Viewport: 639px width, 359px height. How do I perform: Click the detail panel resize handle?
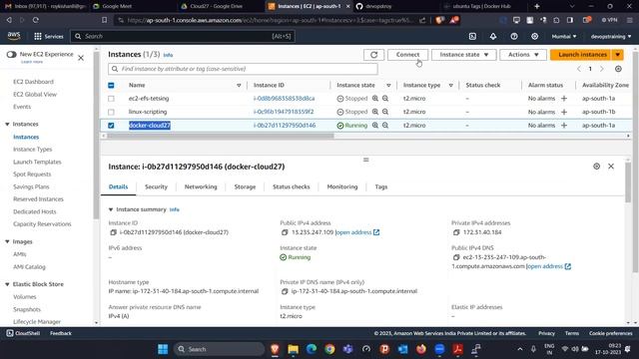(x=366, y=160)
